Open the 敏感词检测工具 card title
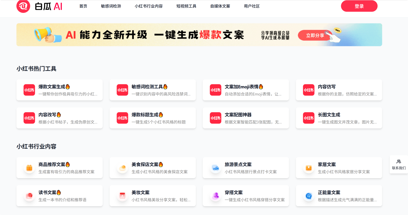This screenshot has height=215, width=408. [147, 87]
